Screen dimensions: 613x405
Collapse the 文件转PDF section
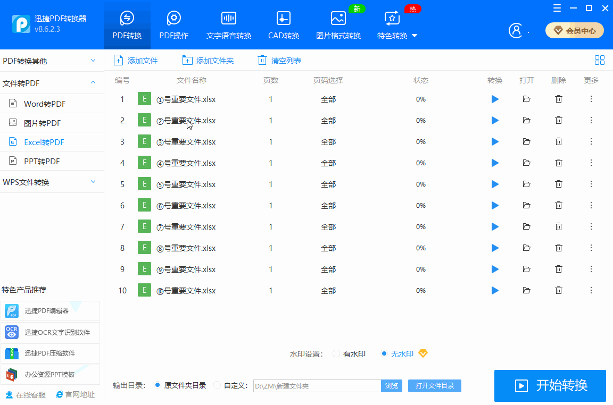click(52, 83)
